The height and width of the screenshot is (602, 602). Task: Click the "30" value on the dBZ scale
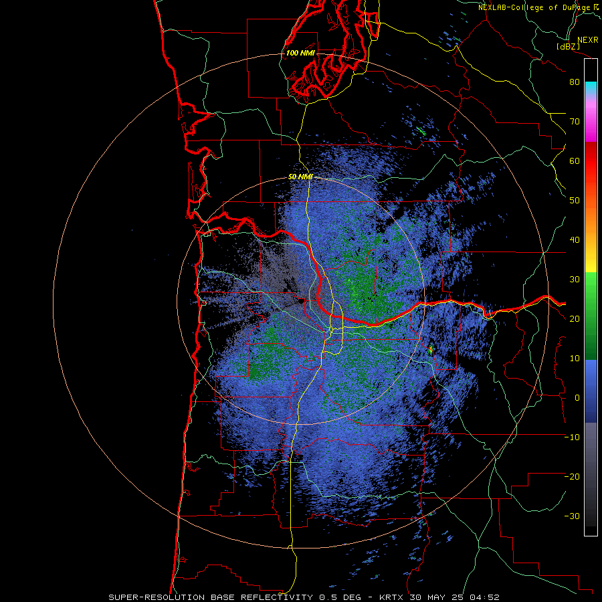(x=575, y=280)
